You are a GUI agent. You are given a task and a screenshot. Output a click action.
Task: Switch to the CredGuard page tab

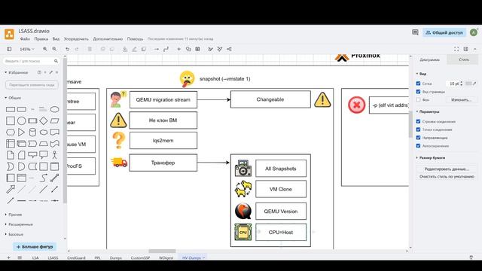click(76, 257)
